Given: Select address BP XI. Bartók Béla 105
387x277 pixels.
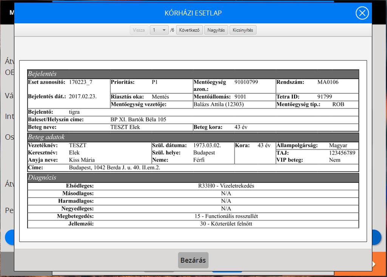Looking at the screenshot, I should click(138, 120).
